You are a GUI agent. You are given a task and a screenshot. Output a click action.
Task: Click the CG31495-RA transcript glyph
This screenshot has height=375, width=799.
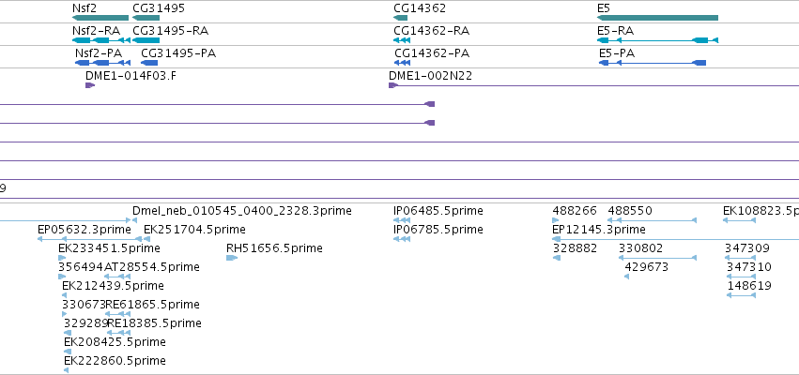click(146, 40)
